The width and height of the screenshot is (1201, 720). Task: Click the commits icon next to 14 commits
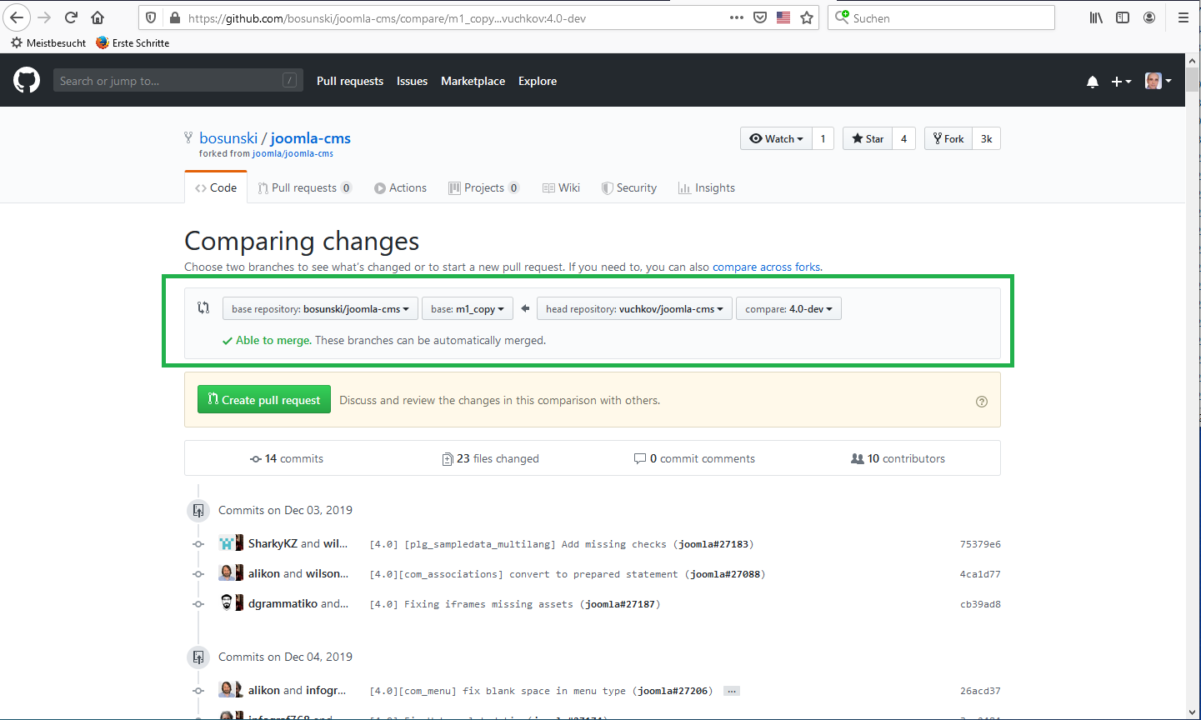[256, 459]
